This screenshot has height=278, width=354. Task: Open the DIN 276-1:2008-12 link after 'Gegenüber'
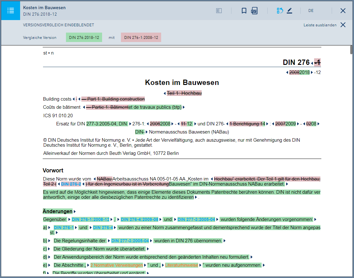(90, 219)
